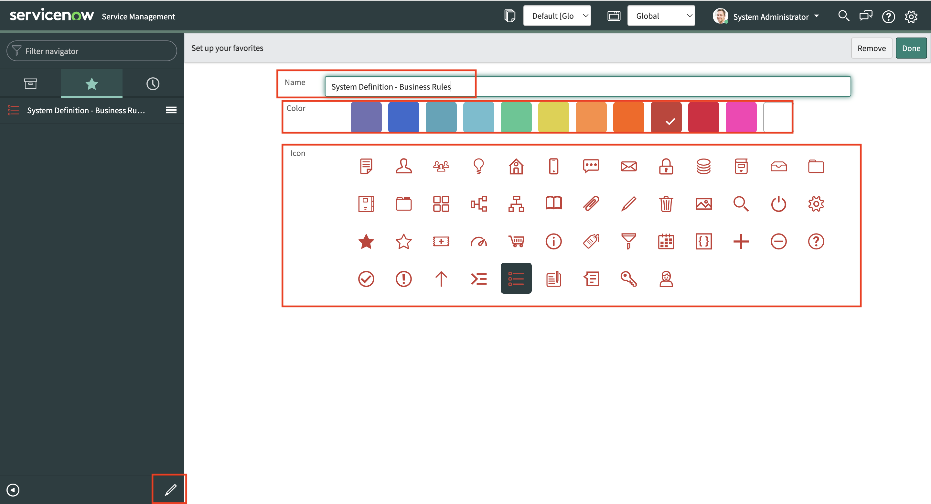The image size is (931, 504).
Task: Expand the Global application scope dropdown
Action: point(661,16)
